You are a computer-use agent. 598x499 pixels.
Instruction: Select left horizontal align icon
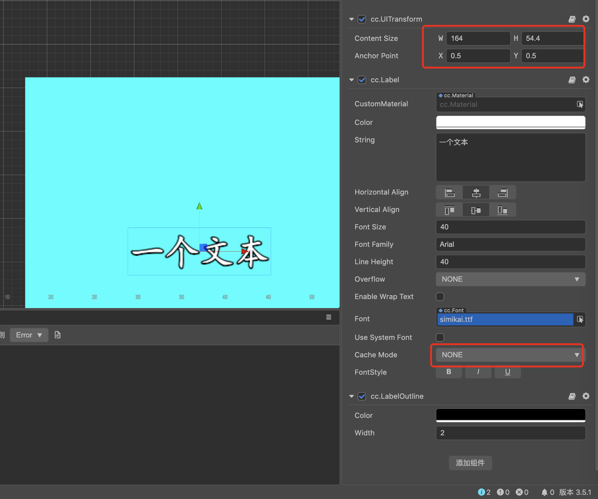[449, 192]
